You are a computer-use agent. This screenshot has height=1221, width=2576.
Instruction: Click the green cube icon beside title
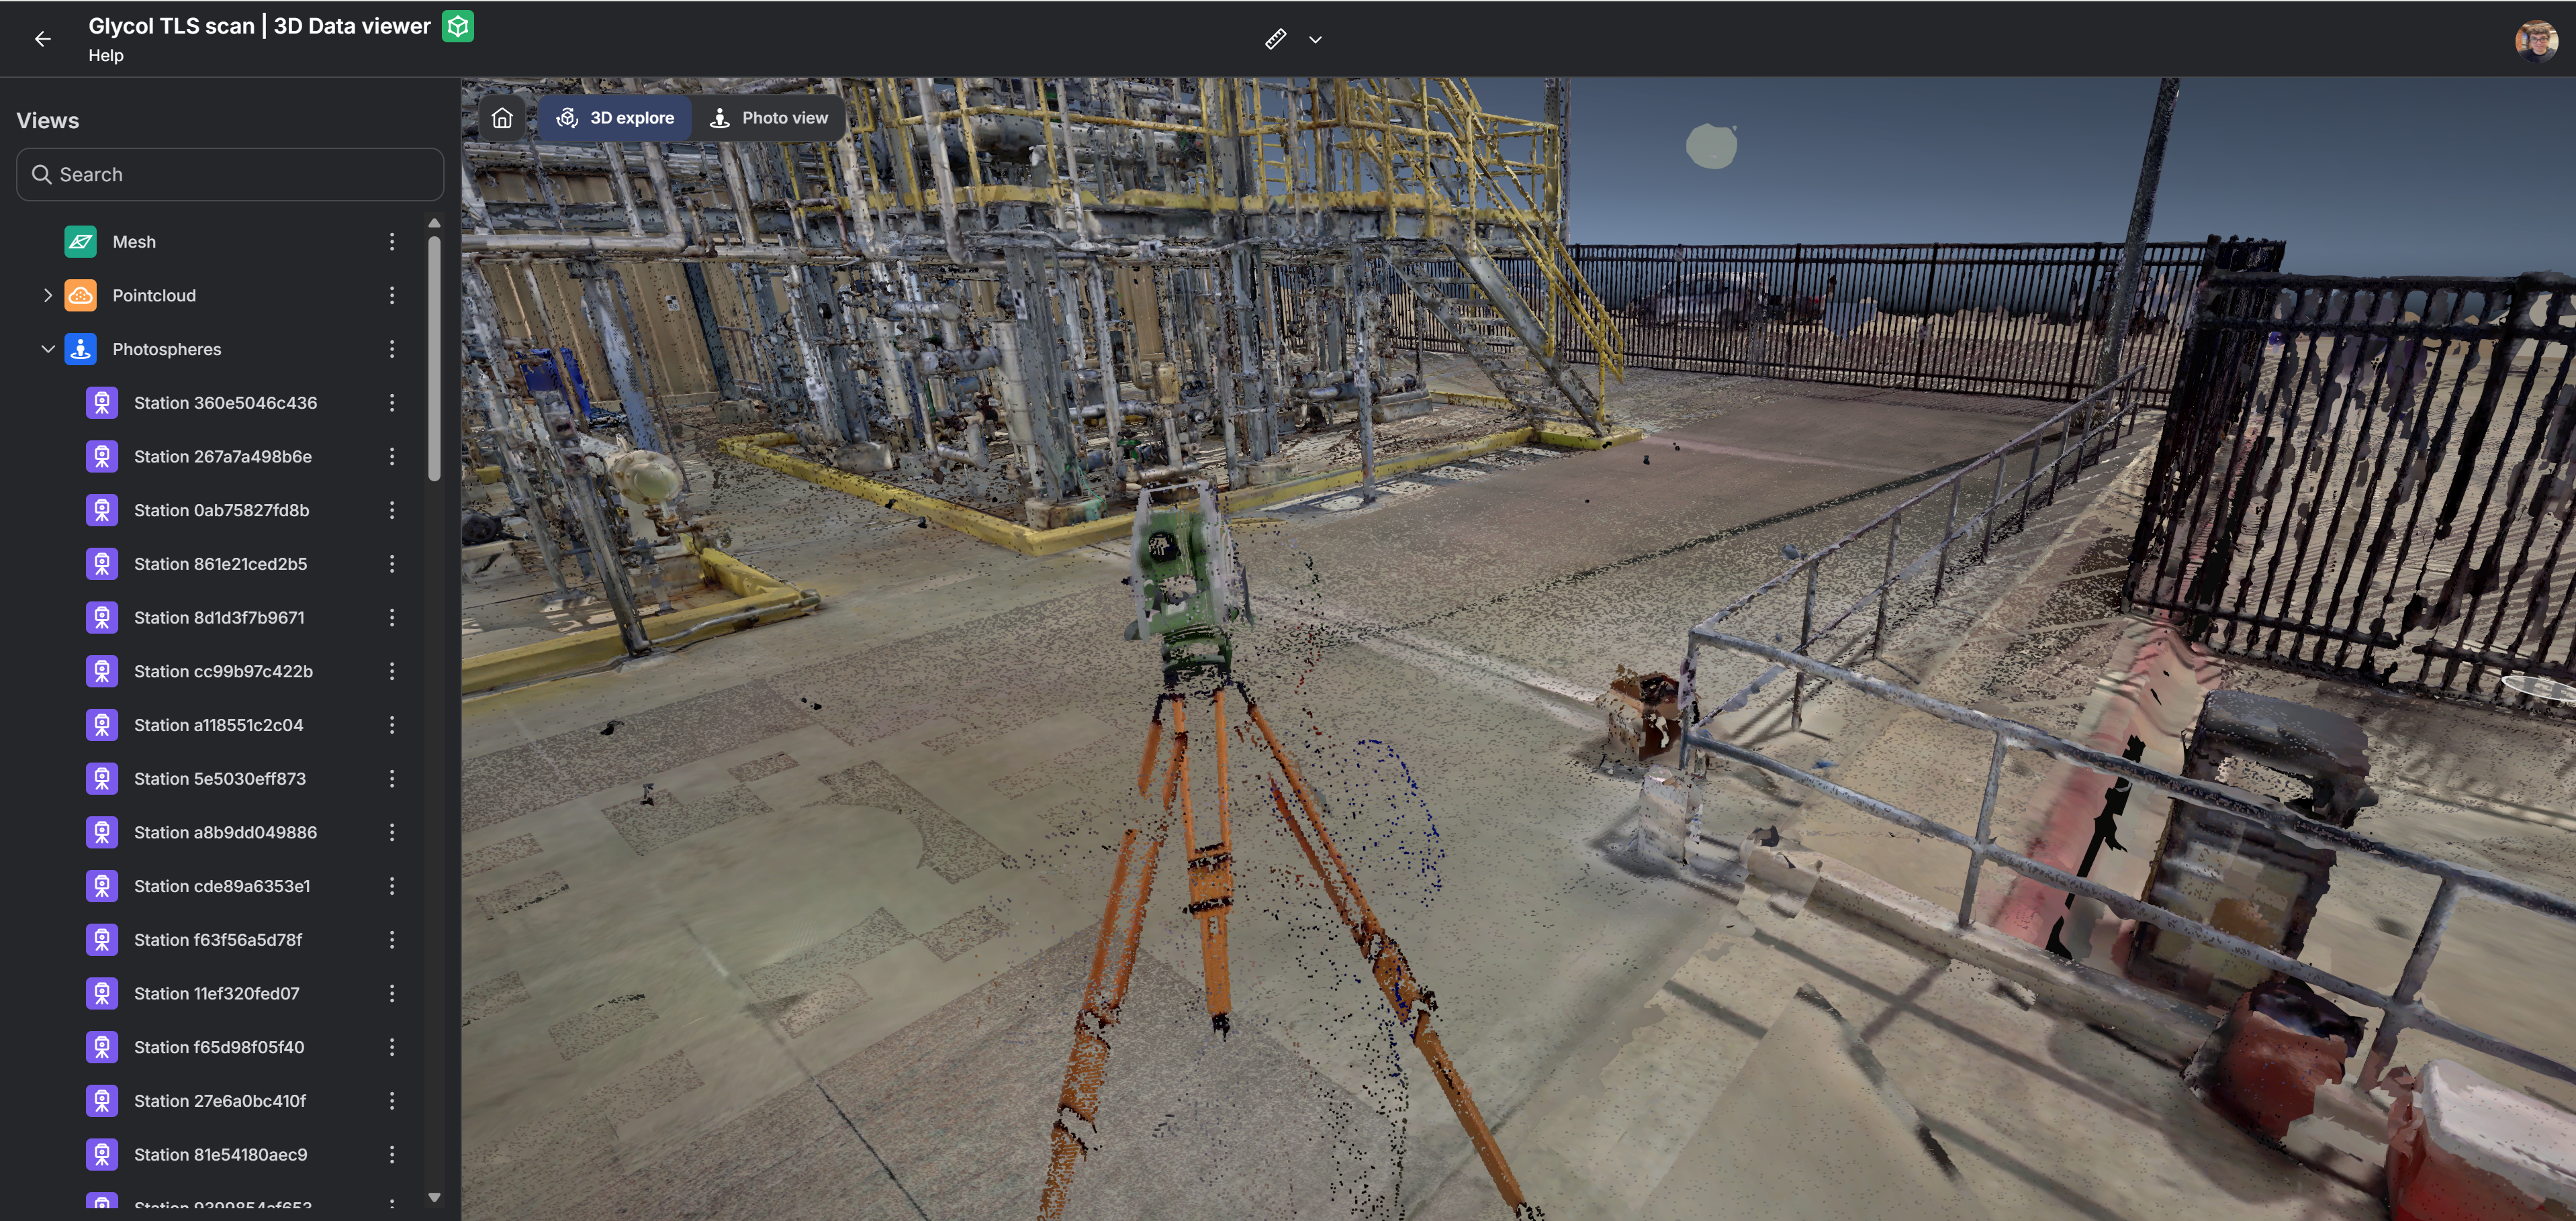[x=458, y=26]
